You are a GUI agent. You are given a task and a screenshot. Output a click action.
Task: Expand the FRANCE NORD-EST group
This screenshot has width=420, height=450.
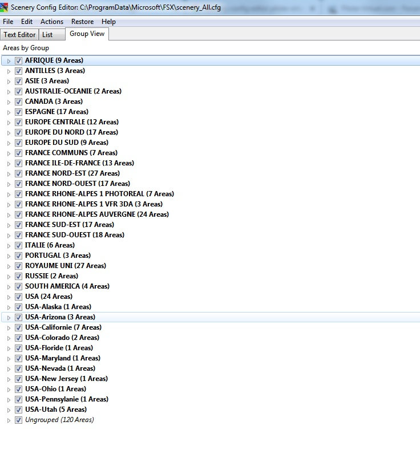pyautogui.click(x=9, y=173)
